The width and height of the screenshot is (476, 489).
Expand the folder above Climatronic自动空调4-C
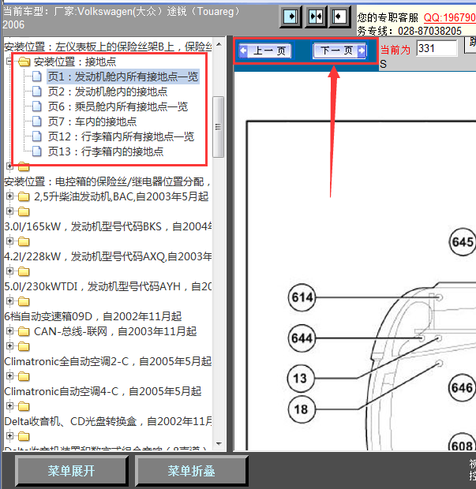coord(9,375)
